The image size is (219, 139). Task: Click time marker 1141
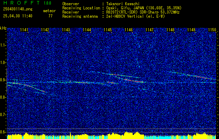coord(24,30)
